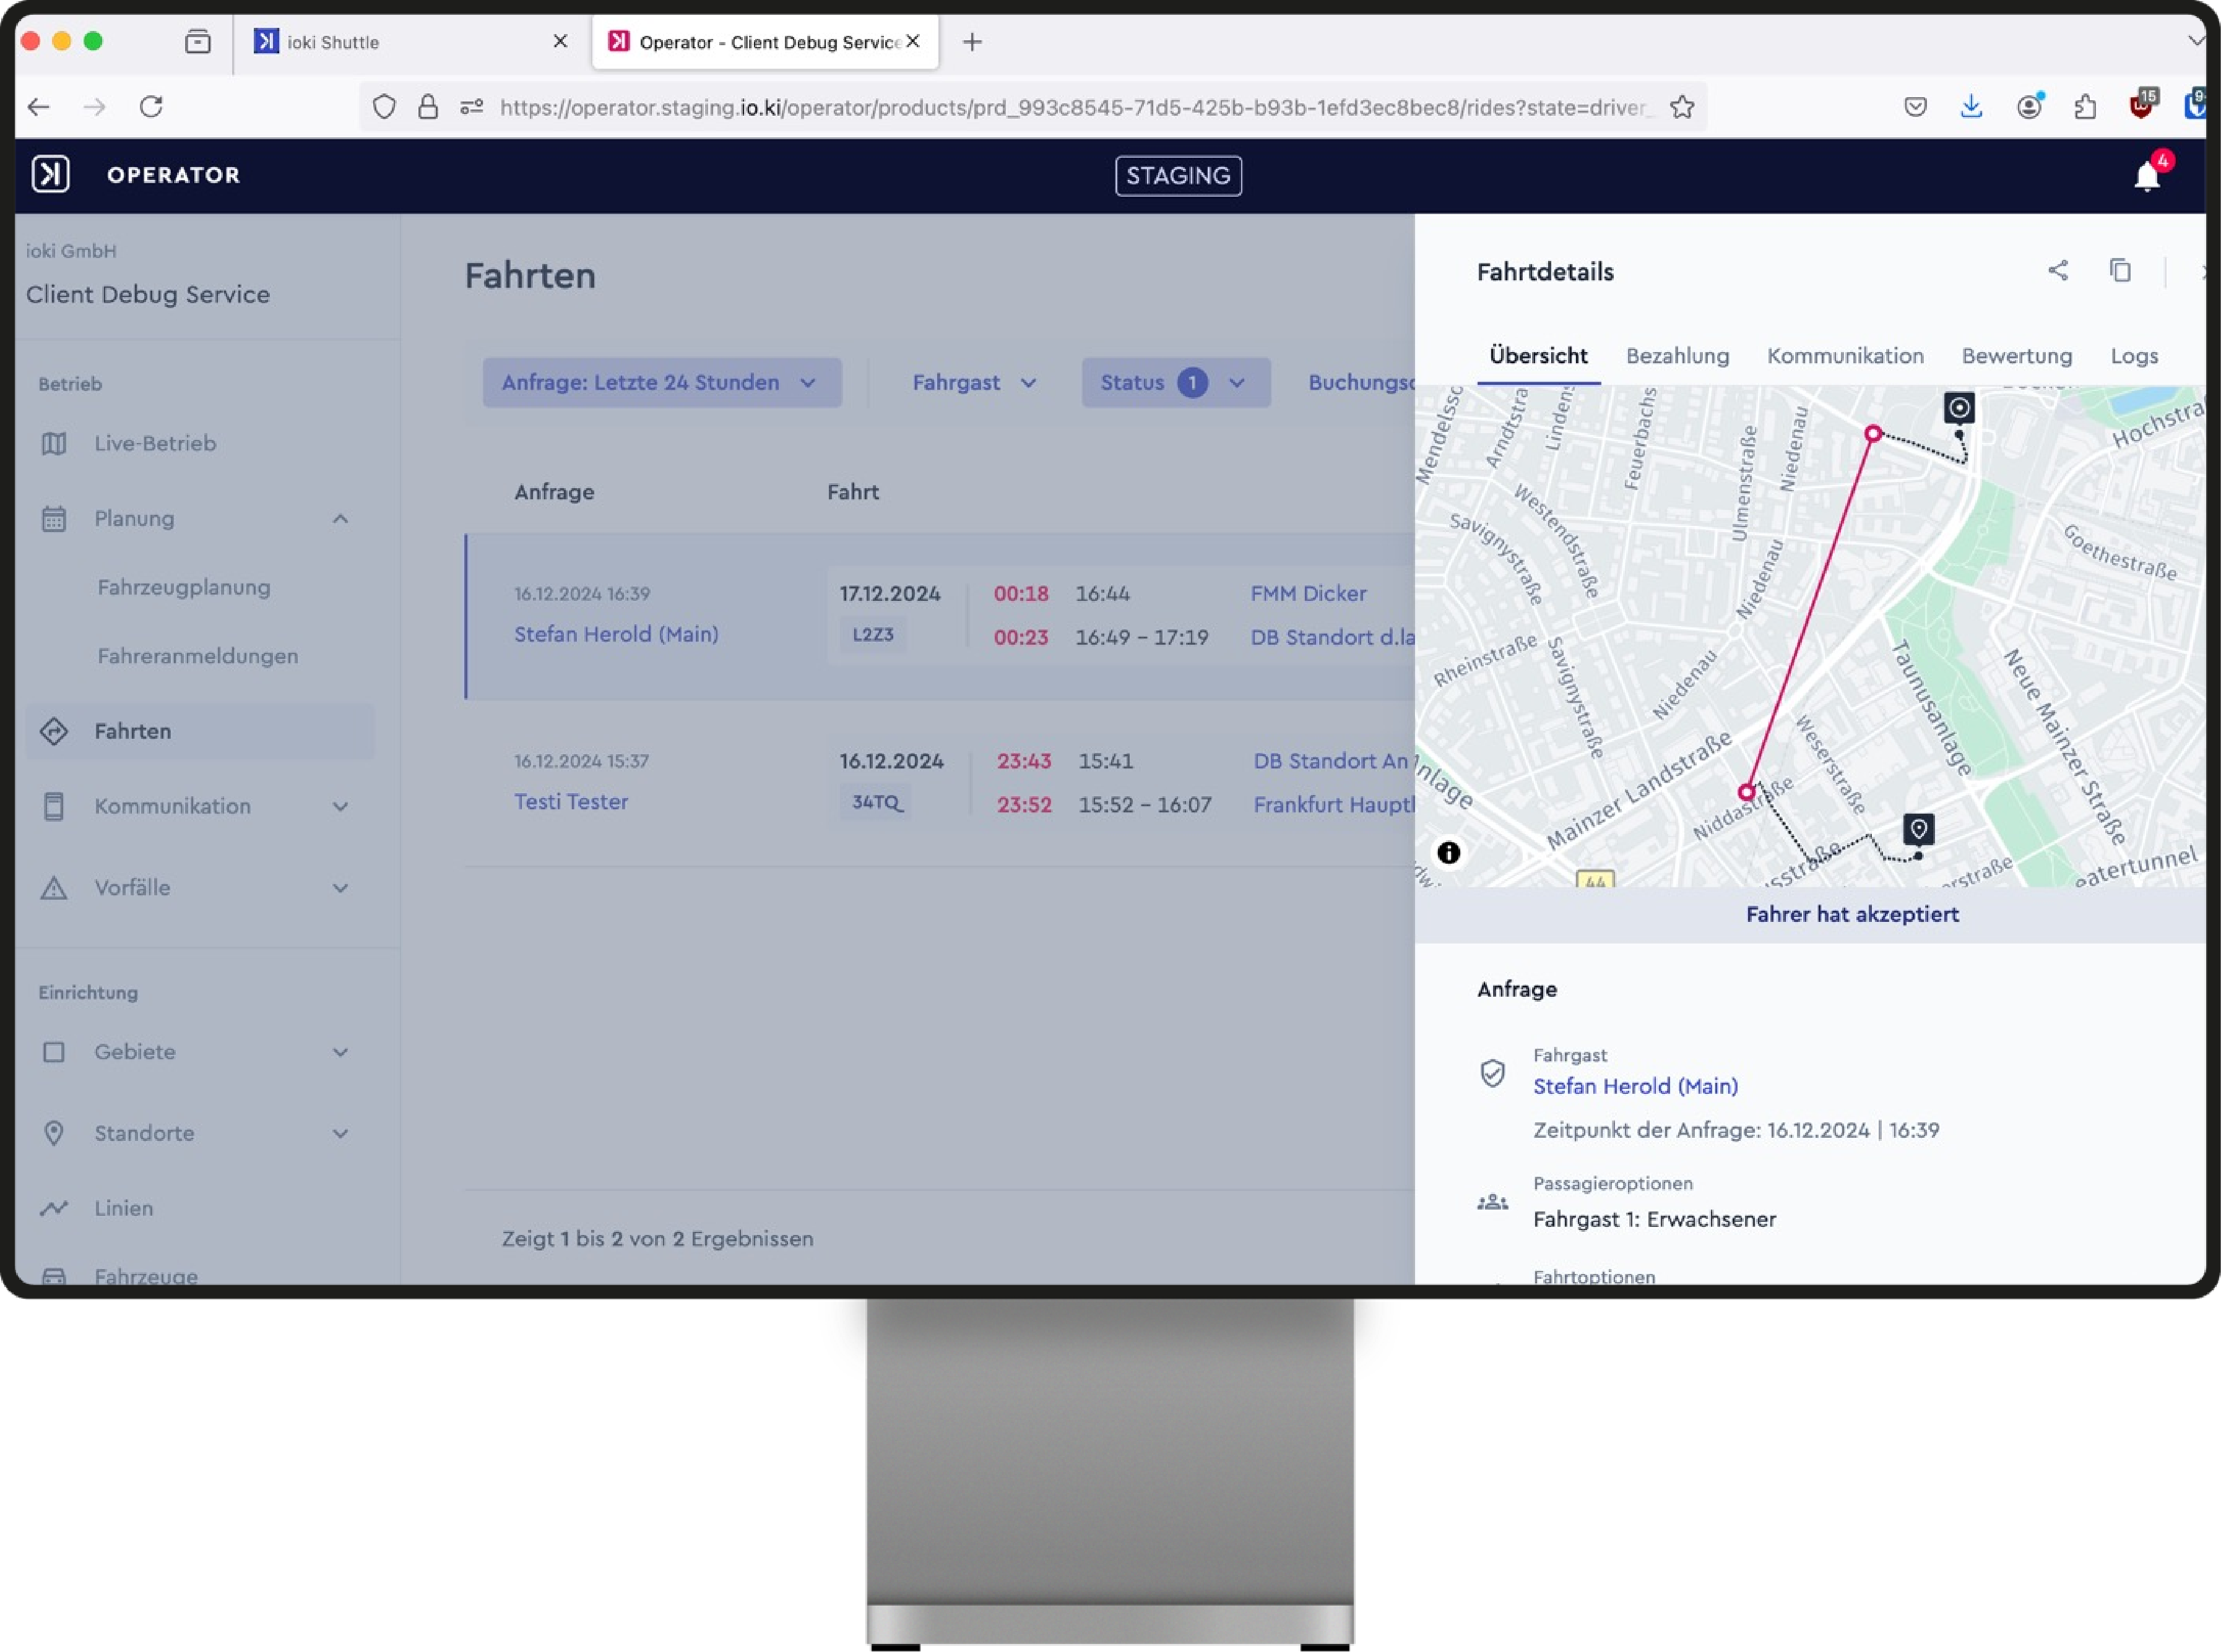Open the Fahrgast filter dropdown
The image size is (2221, 1652).
point(974,383)
